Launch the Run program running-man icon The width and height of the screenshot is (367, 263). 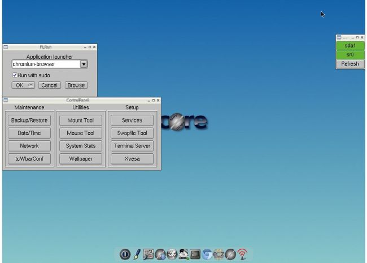(172, 255)
